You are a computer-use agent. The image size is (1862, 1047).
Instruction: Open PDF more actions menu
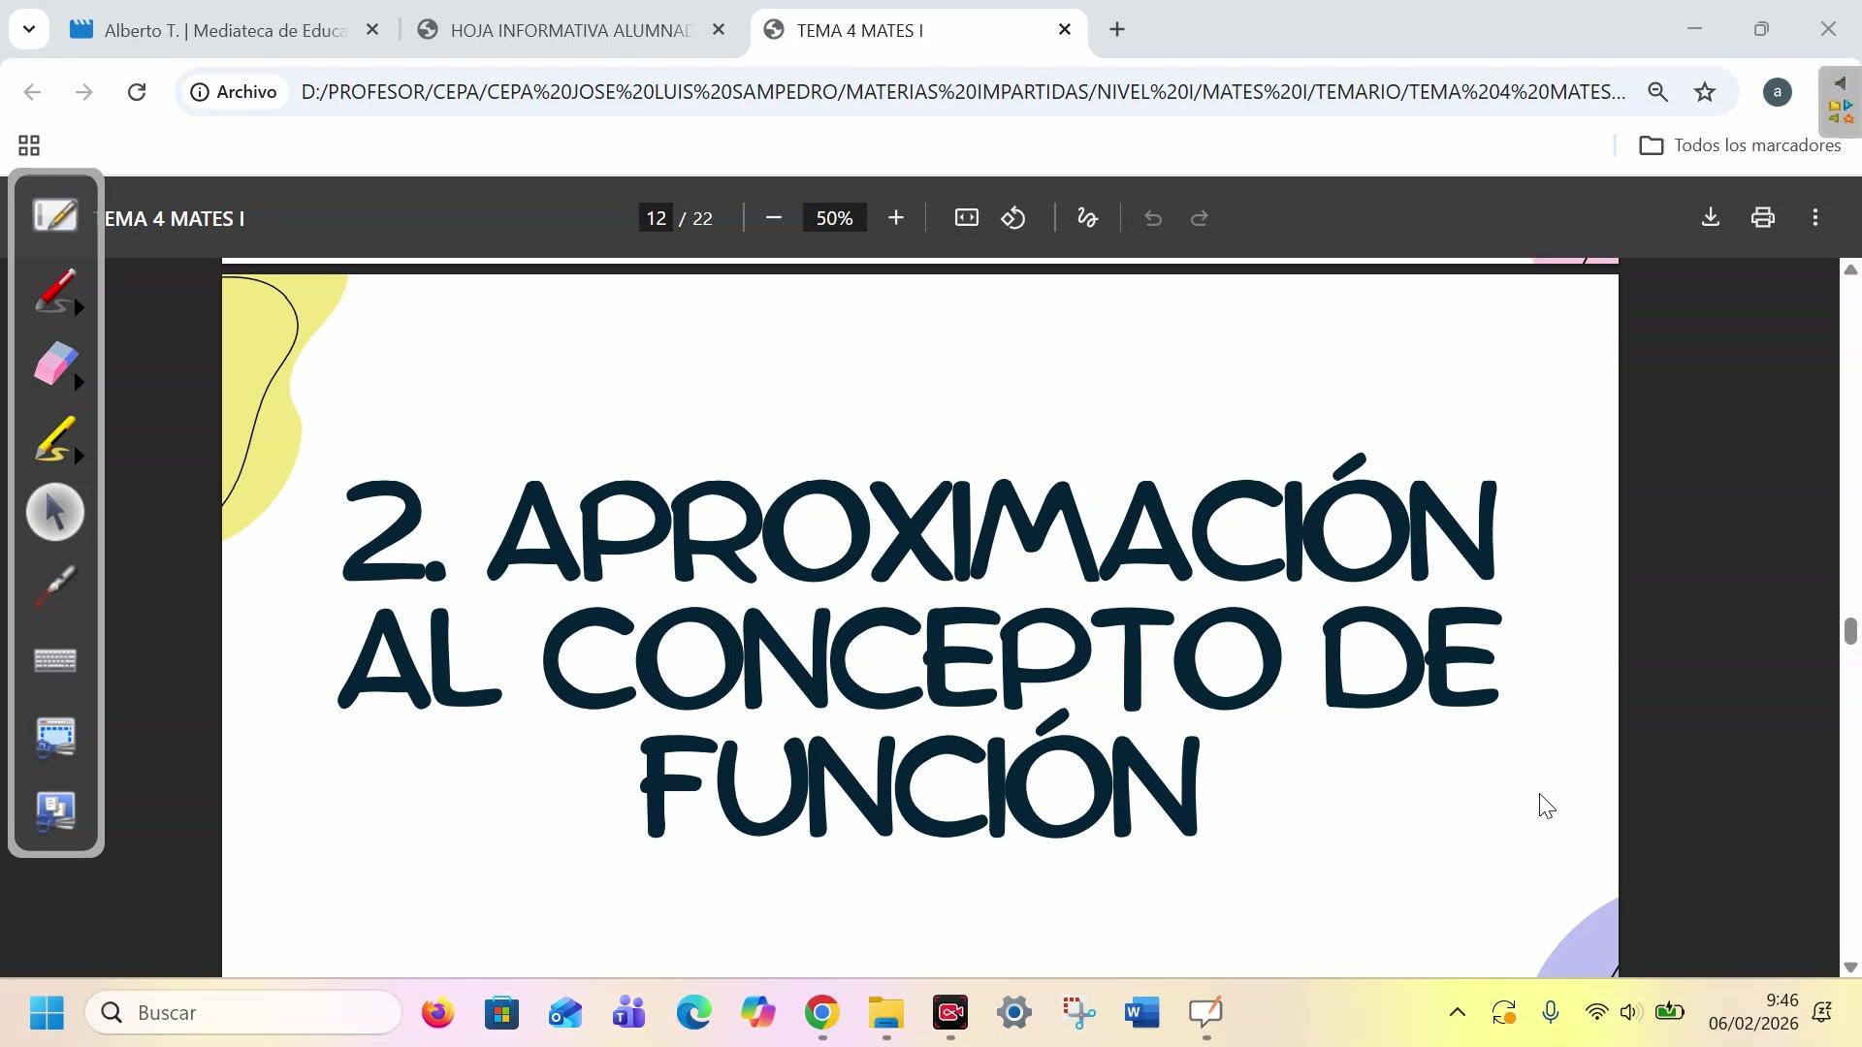[1815, 218]
